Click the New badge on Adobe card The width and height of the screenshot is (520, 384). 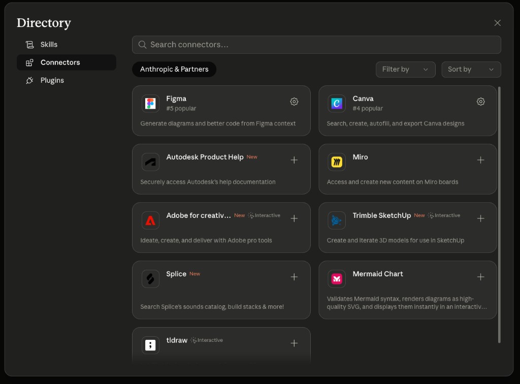point(240,215)
